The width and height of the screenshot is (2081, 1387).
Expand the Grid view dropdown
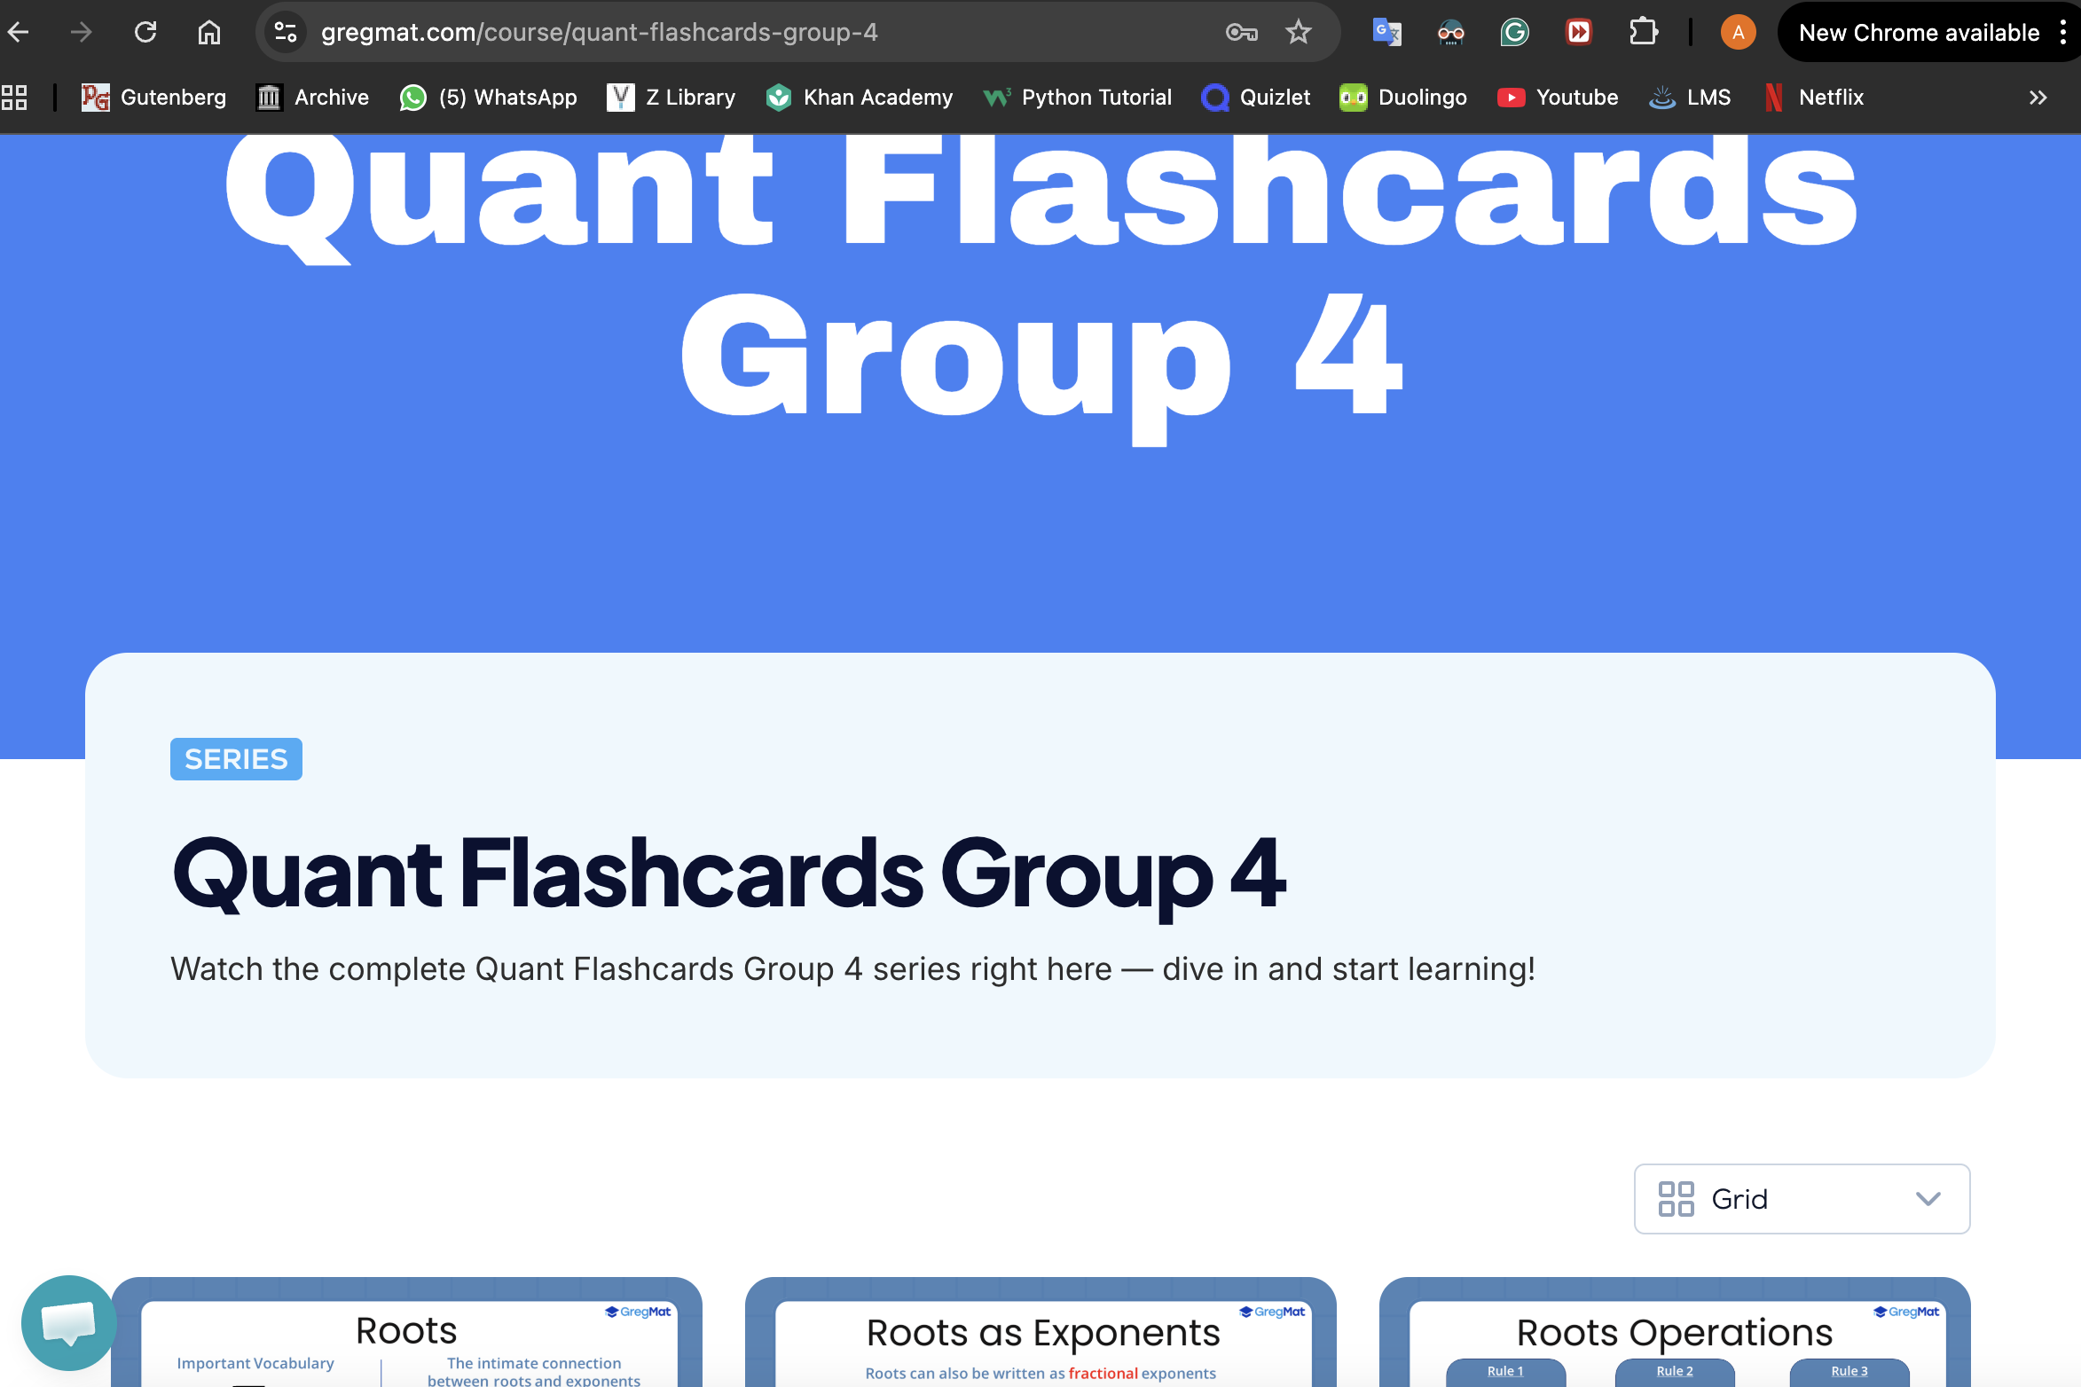pos(1802,1199)
